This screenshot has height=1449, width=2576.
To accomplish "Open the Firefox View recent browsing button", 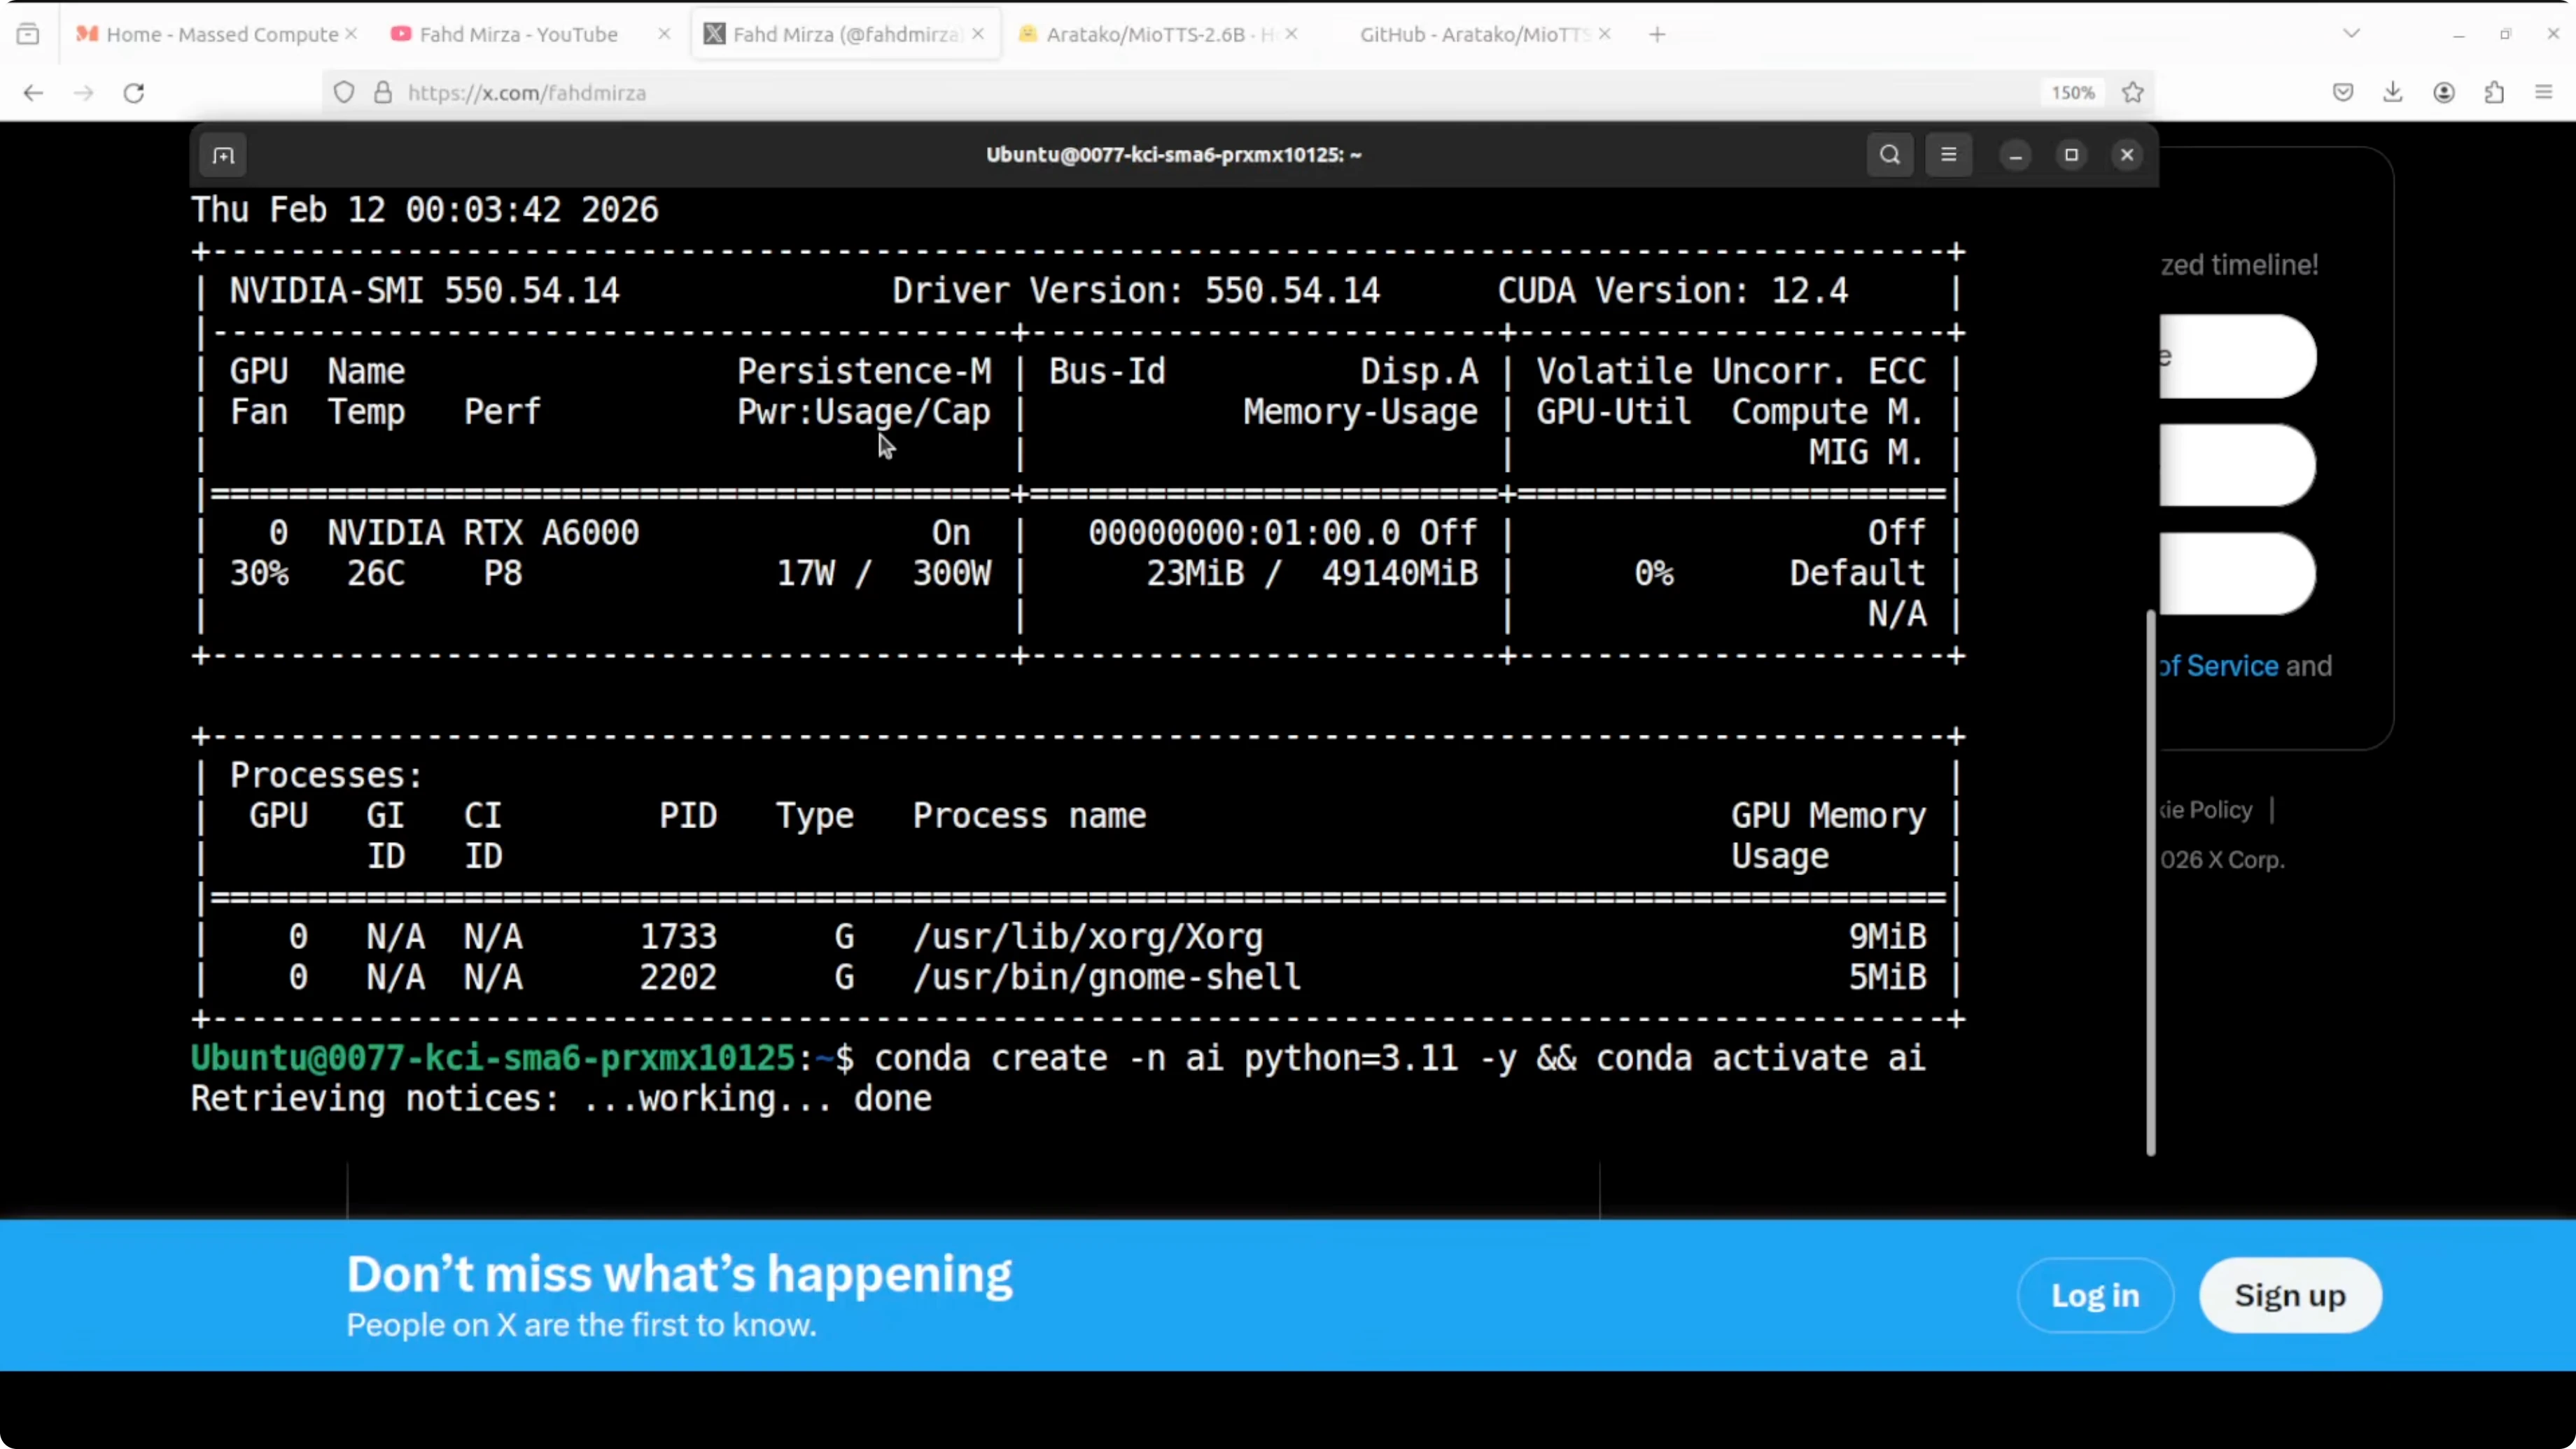I will click(28, 34).
